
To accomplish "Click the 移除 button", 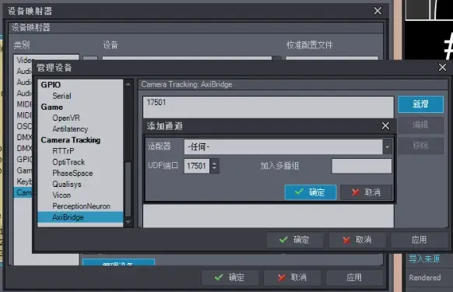I will (420, 146).
